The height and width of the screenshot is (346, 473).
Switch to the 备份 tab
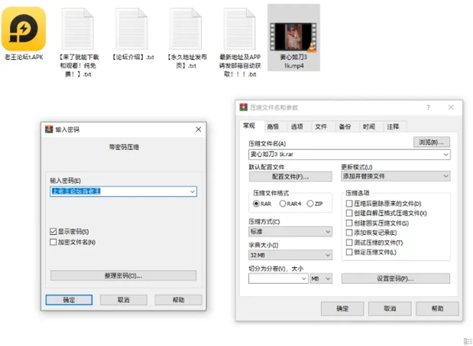tap(345, 127)
